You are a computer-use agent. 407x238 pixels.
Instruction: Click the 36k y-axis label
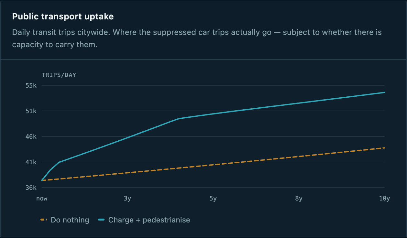pyautogui.click(x=31, y=188)
